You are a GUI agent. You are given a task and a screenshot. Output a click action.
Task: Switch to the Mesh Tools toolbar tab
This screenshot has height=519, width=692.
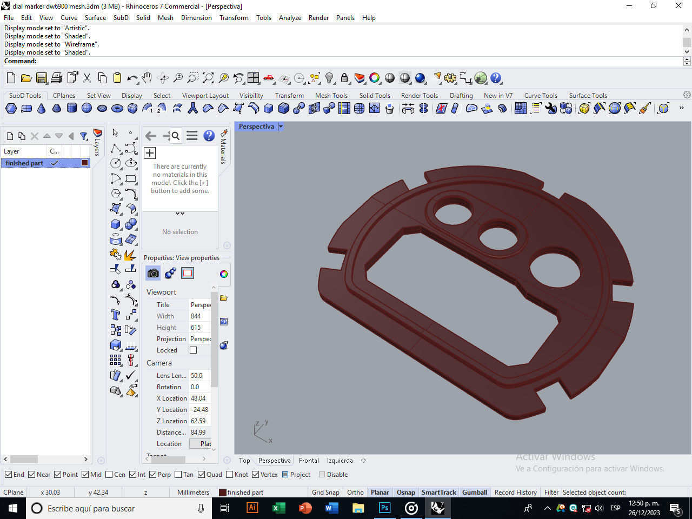[x=331, y=95]
